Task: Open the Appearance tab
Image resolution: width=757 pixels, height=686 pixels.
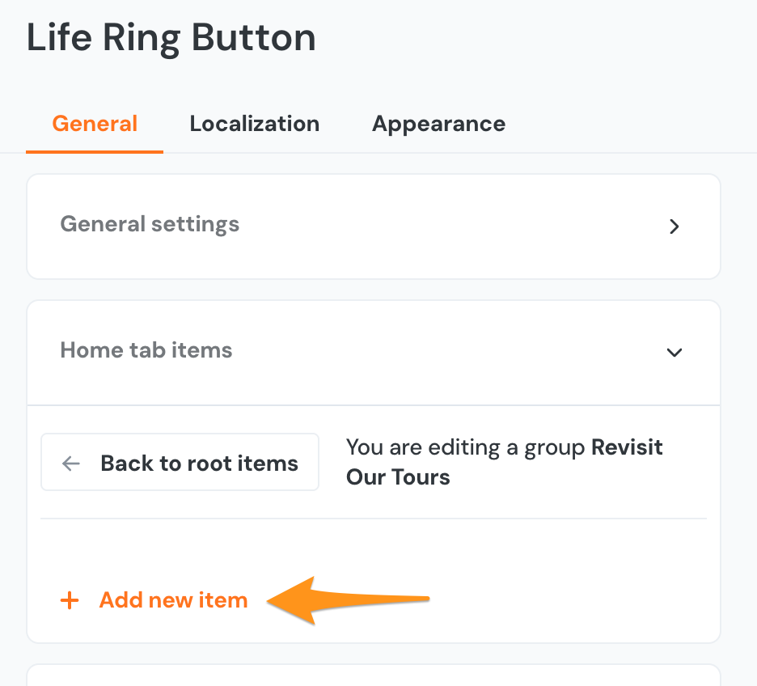Action: [x=438, y=123]
